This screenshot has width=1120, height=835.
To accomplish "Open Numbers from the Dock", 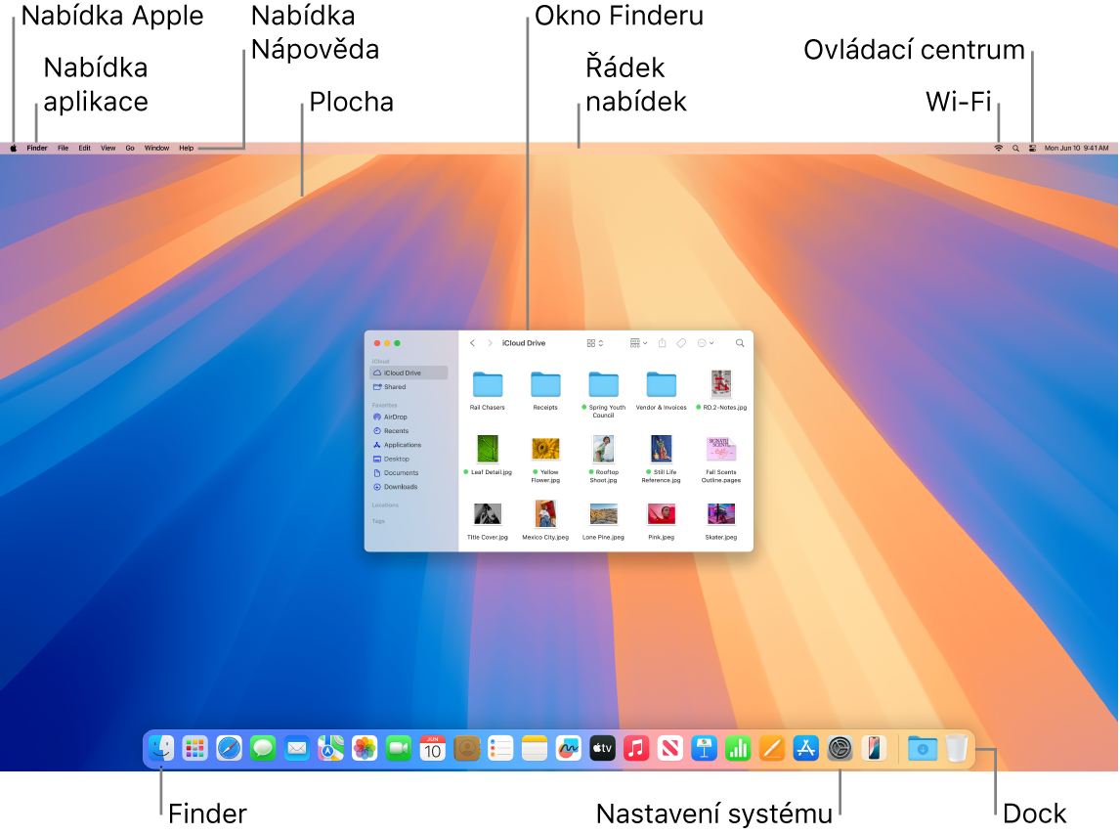I will coord(738,749).
